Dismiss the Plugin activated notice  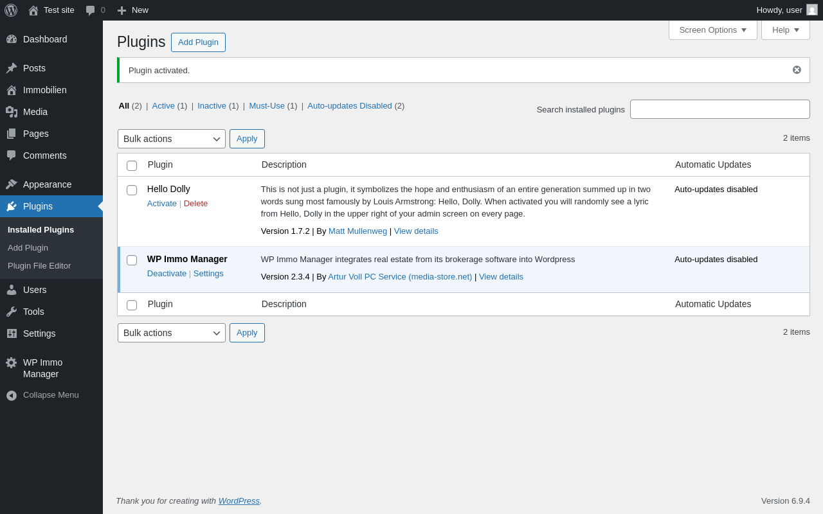tap(797, 70)
